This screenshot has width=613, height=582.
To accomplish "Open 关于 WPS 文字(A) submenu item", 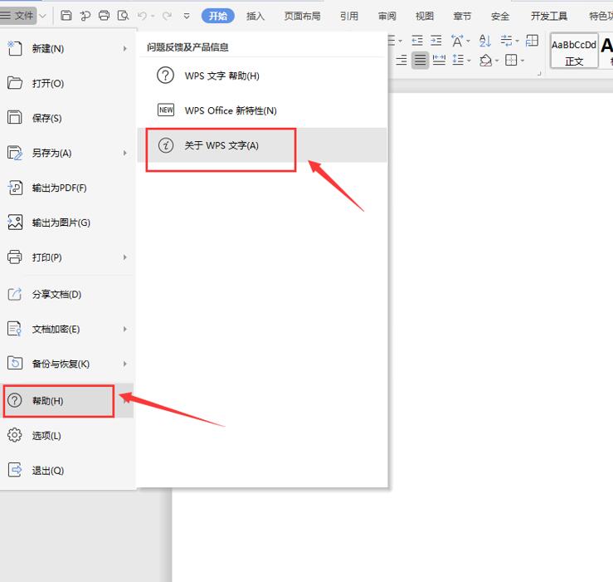I will 262,145.
